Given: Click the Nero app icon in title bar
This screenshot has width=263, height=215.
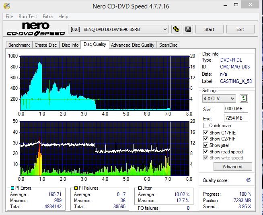Looking at the screenshot, I should pos(7,6).
